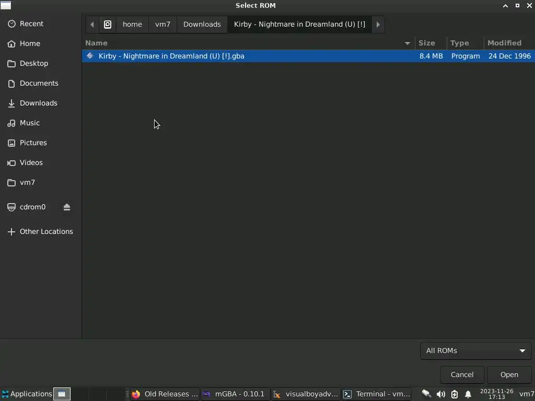Sort files by the Name column
Screen dimensions: 535x401
[x=248, y=43]
